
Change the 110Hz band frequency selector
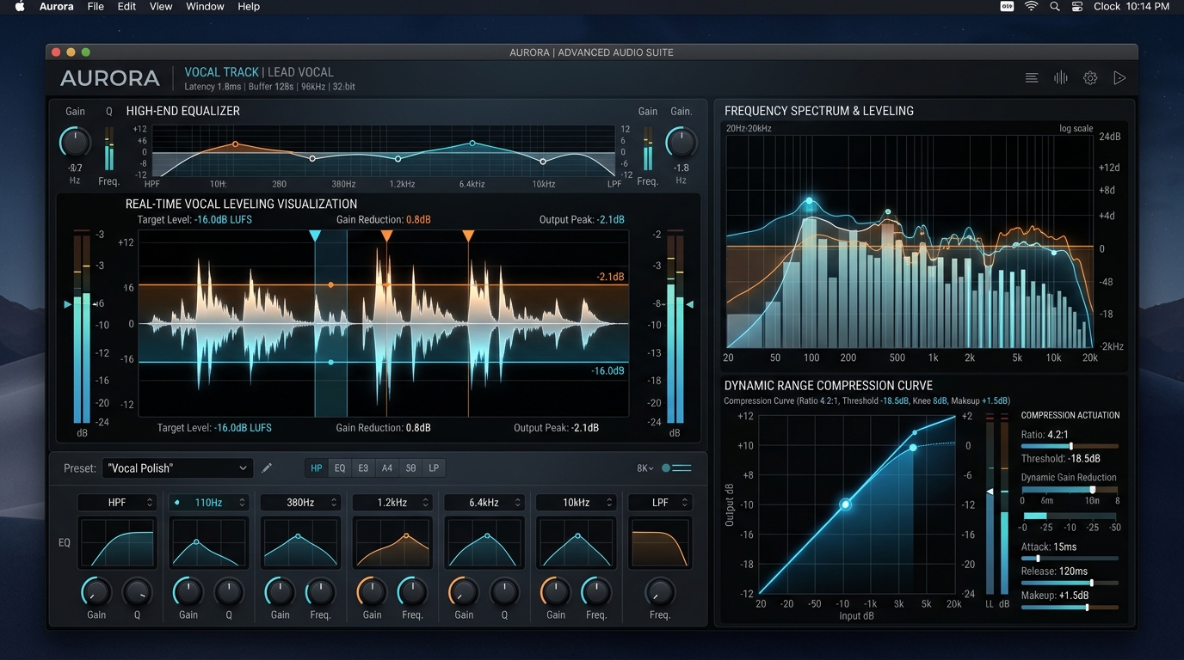[x=208, y=503]
